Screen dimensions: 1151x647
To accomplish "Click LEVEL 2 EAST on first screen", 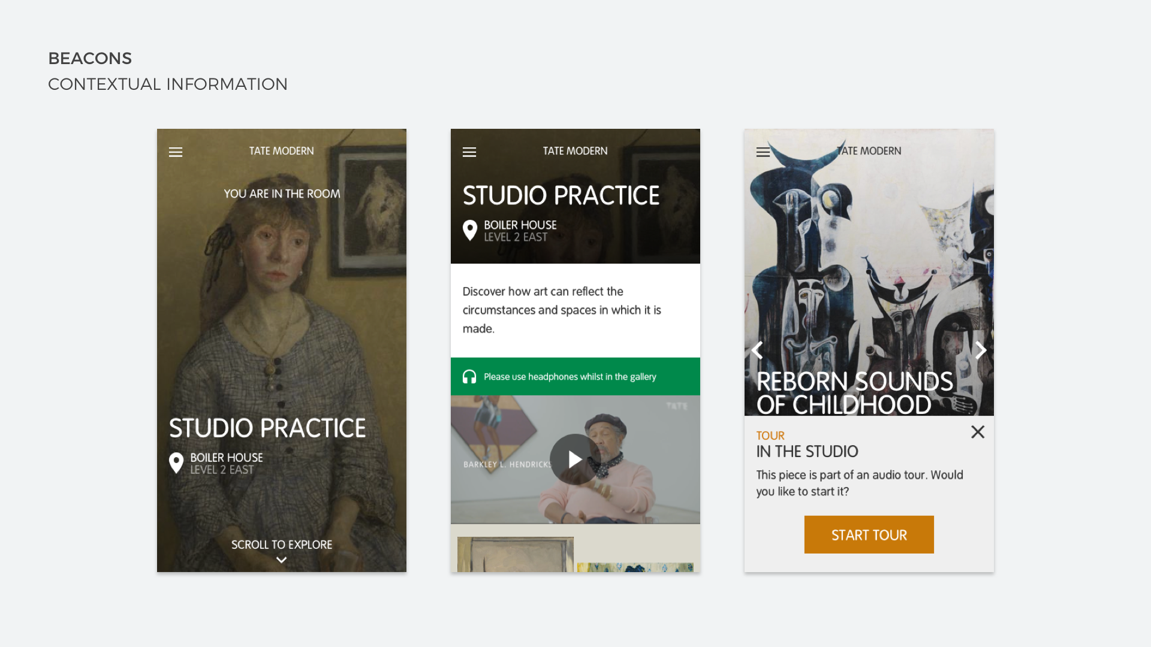I will click(222, 470).
